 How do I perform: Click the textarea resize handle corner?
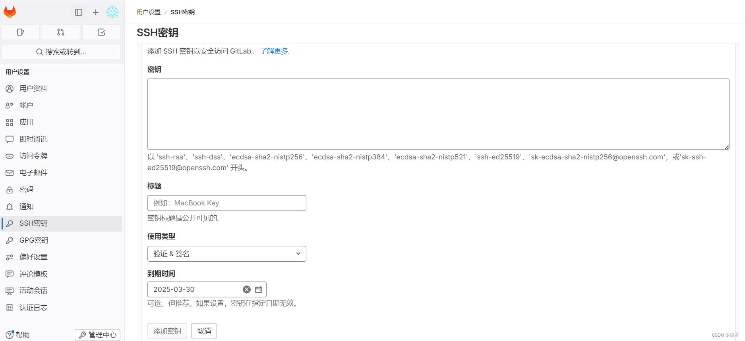click(727, 147)
